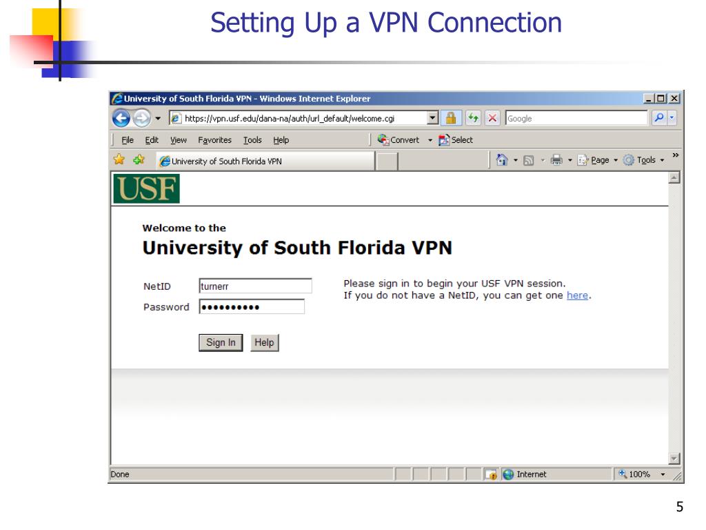This screenshot has height=530, width=706.
Task: Click the 'Done' status bar text
Action: (120, 475)
